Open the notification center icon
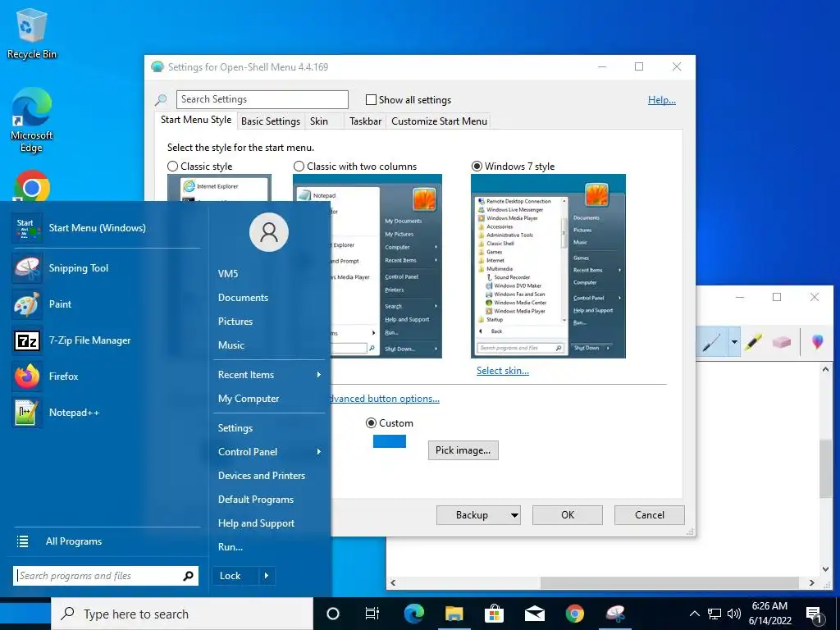Viewport: 840px width, 630px height. [x=815, y=614]
